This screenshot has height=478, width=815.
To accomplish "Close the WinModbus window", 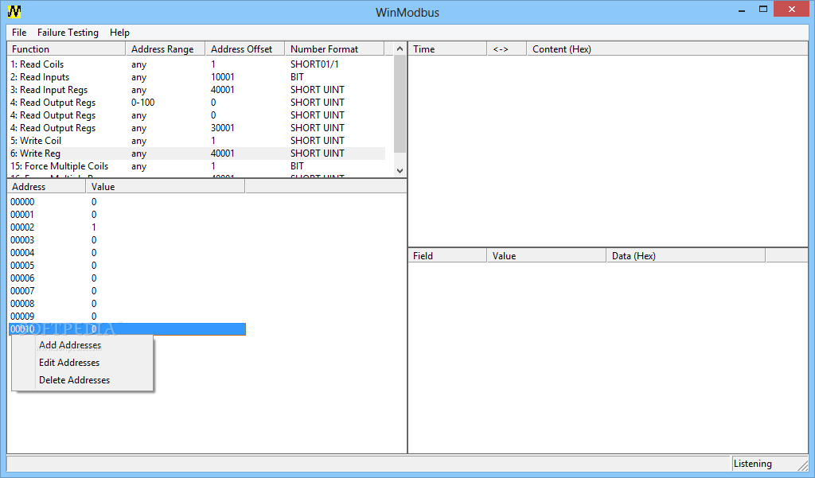I will click(792, 10).
